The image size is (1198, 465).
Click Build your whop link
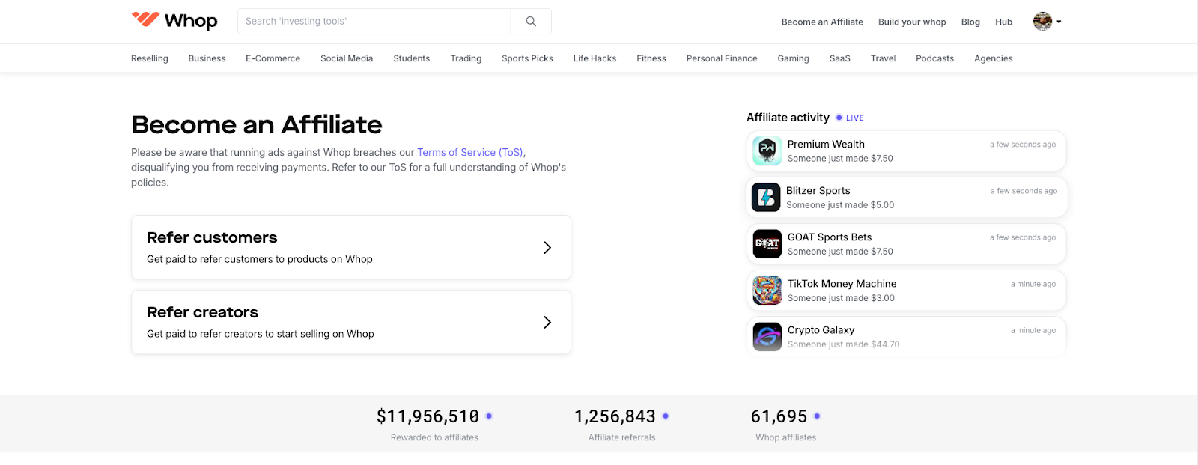point(912,22)
